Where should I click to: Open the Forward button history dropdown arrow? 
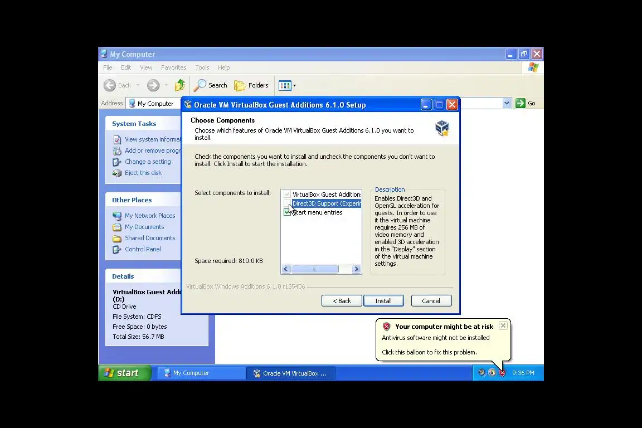coord(166,85)
